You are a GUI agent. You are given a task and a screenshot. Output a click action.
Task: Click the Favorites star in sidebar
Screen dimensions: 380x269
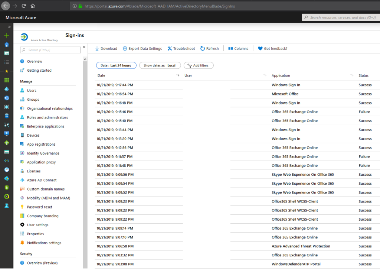tap(7, 71)
